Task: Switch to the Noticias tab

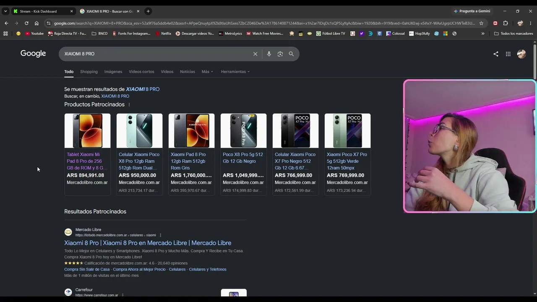Action: (188, 72)
